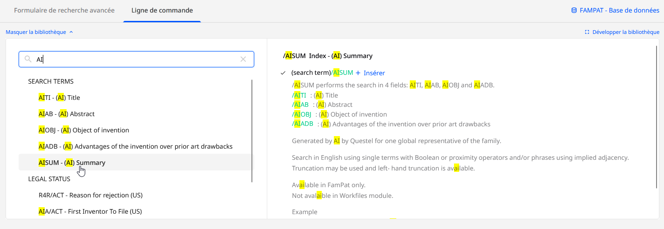The image size is (664, 229).
Task: Click the SEARCH TERMS section header
Action: 51,81
